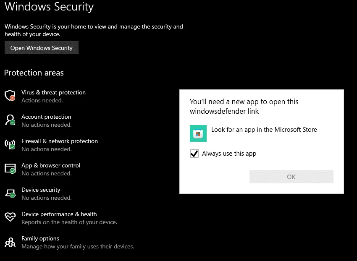
Task: Click the Windows Security page title
Action: point(49,7)
